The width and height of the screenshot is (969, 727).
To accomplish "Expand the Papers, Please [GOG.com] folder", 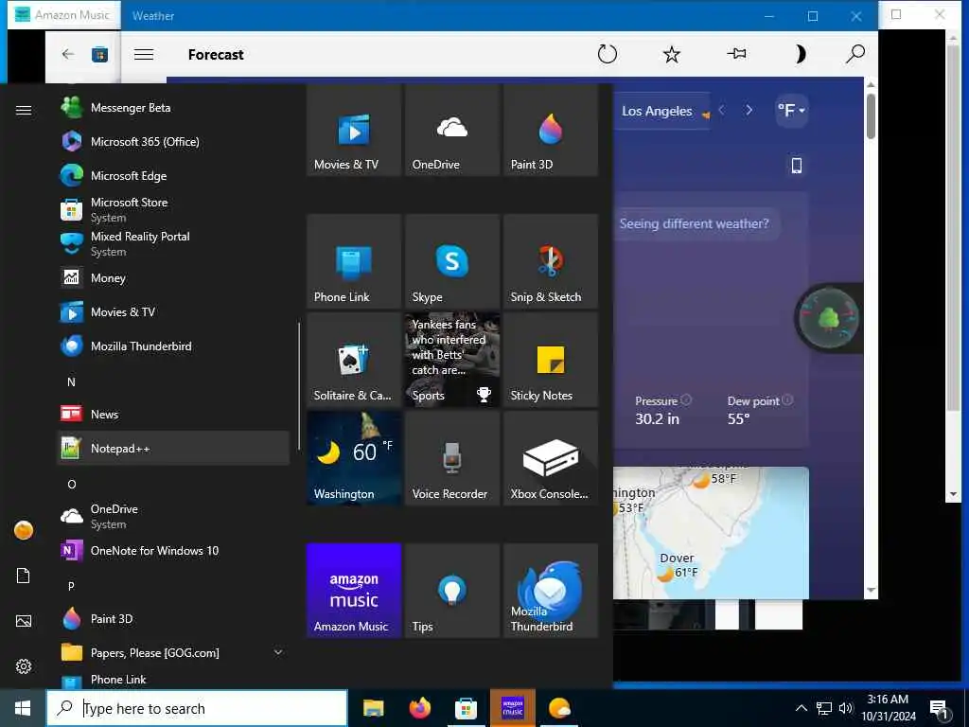I will [173, 653].
